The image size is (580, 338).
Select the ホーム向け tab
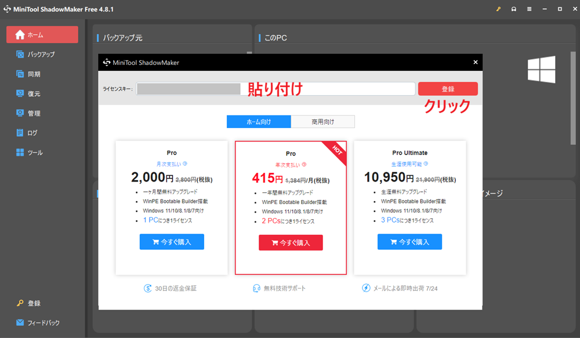point(259,122)
